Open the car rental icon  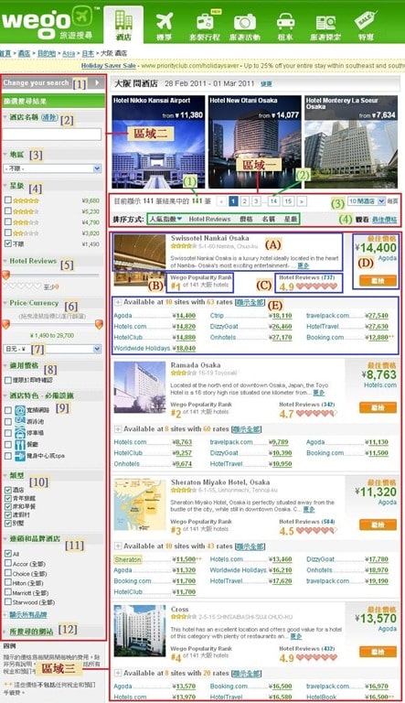click(285, 22)
